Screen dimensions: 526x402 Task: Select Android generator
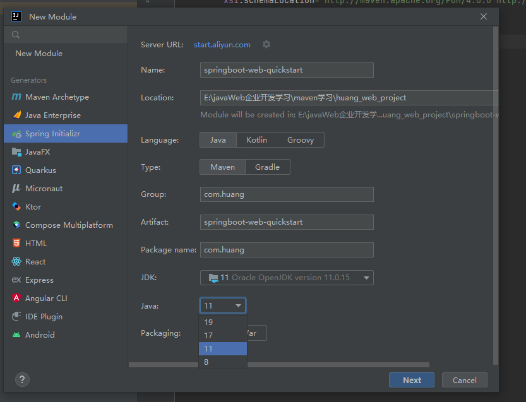coord(66,334)
